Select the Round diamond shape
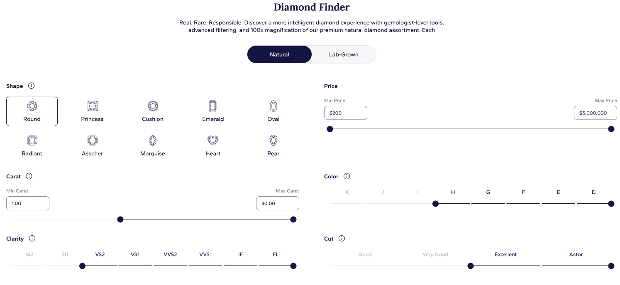This screenshot has height=285, width=620. (x=32, y=111)
